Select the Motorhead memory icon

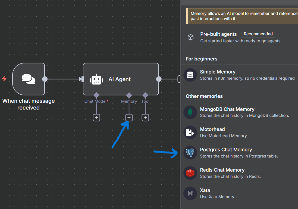click(x=190, y=133)
